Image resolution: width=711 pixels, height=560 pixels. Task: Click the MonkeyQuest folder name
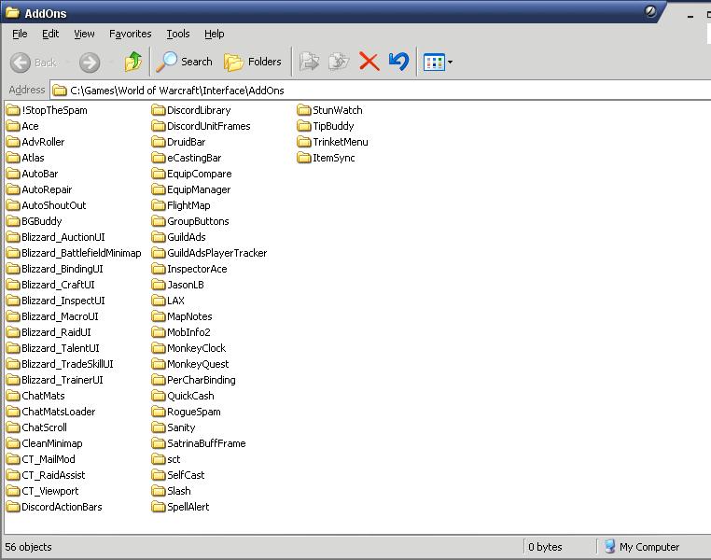coord(198,364)
